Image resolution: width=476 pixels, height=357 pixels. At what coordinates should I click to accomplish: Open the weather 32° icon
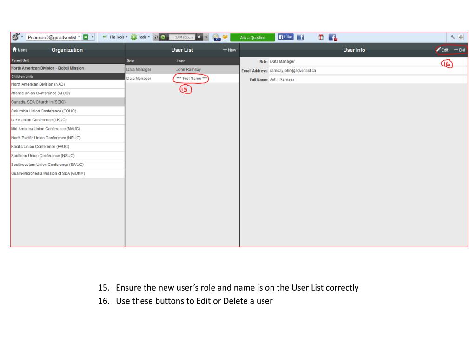tap(217, 37)
